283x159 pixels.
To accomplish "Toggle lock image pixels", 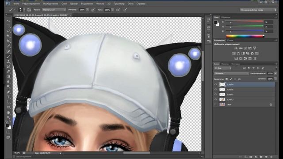I will tap(231, 79).
